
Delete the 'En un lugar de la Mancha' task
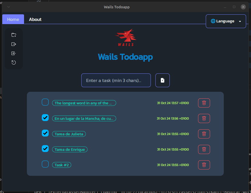coord(204,118)
